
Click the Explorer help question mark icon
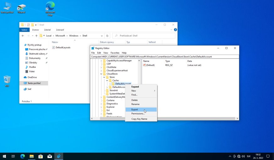(175, 30)
